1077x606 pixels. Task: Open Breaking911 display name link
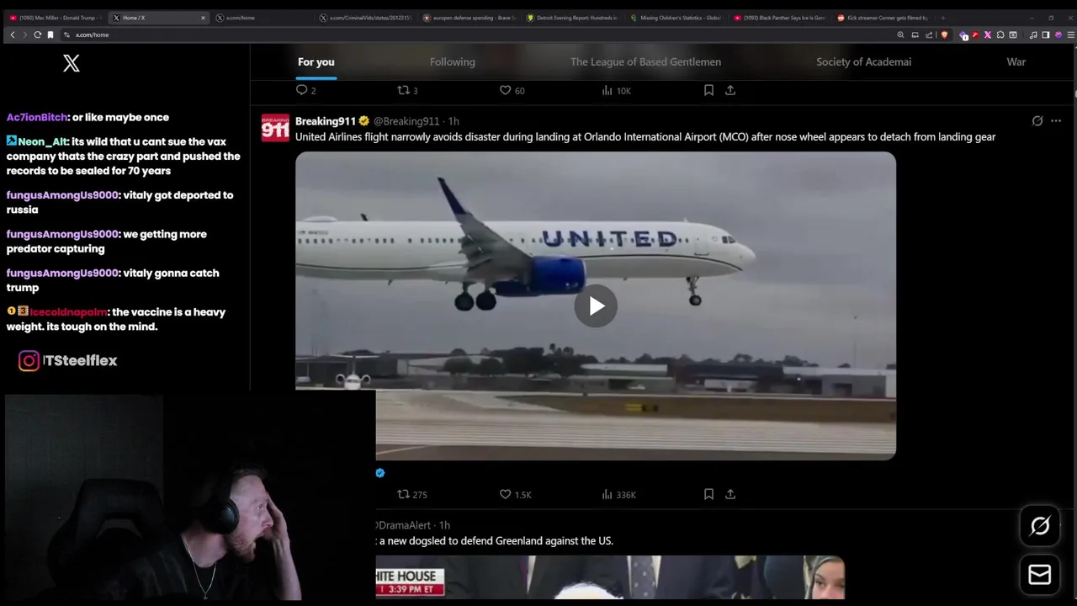pyautogui.click(x=326, y=121)
